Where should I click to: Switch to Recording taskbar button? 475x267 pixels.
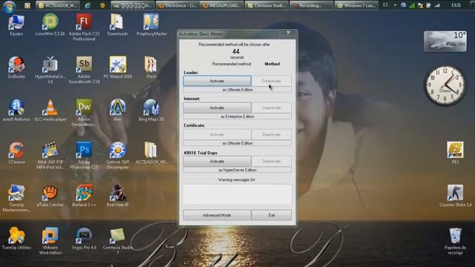pyautogui.click(x=311, y=5)
